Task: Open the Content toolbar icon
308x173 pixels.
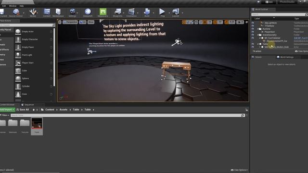Action: click(x=47, y=12)
